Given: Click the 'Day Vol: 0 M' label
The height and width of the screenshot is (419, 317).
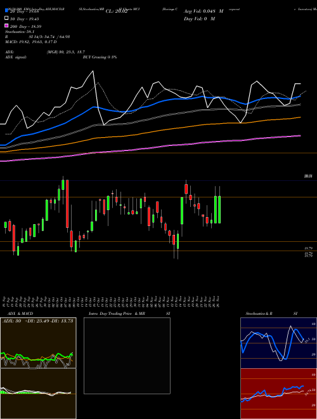Looking at the screenshot, I should (199, 19).
